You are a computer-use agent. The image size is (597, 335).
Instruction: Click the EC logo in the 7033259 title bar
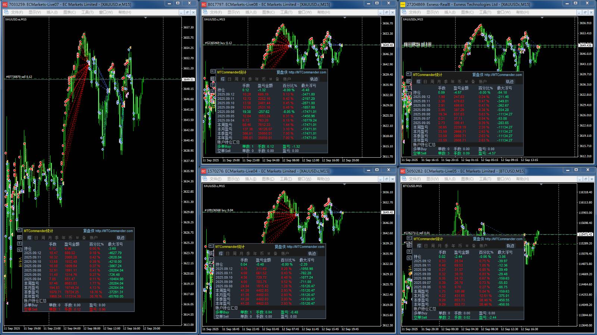pos(5,4)
